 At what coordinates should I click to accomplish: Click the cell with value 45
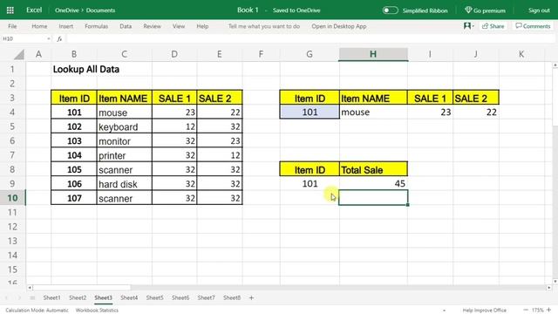coord(373,183)
